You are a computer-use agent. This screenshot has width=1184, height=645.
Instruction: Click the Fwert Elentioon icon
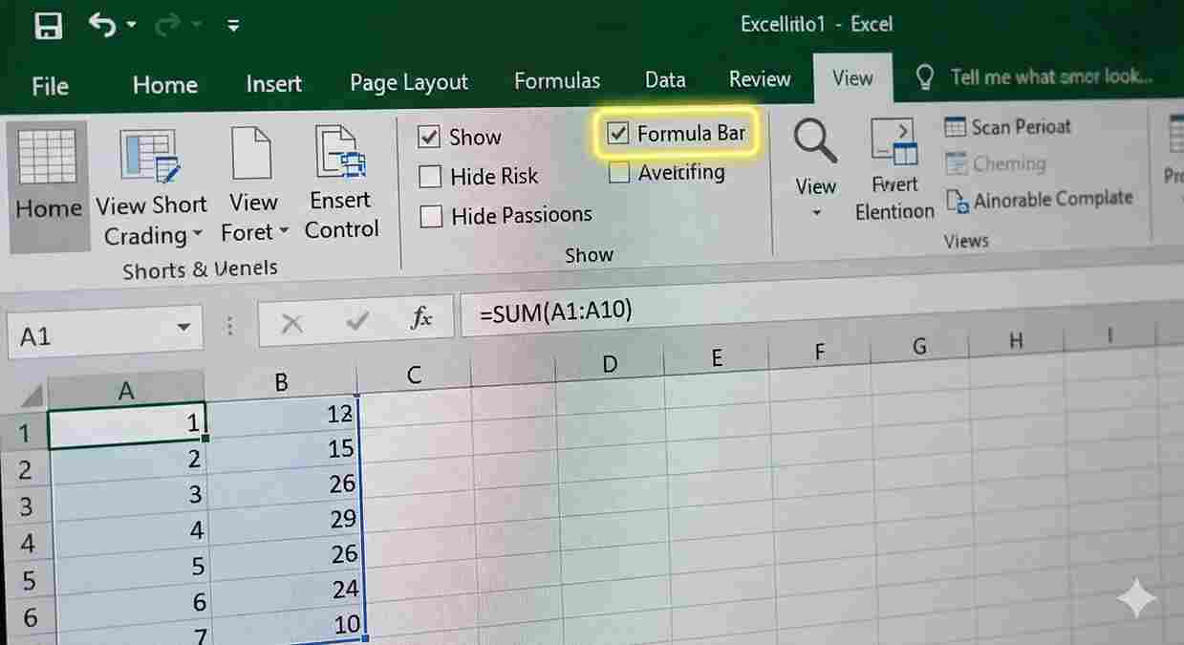click(x=893, y=143)
